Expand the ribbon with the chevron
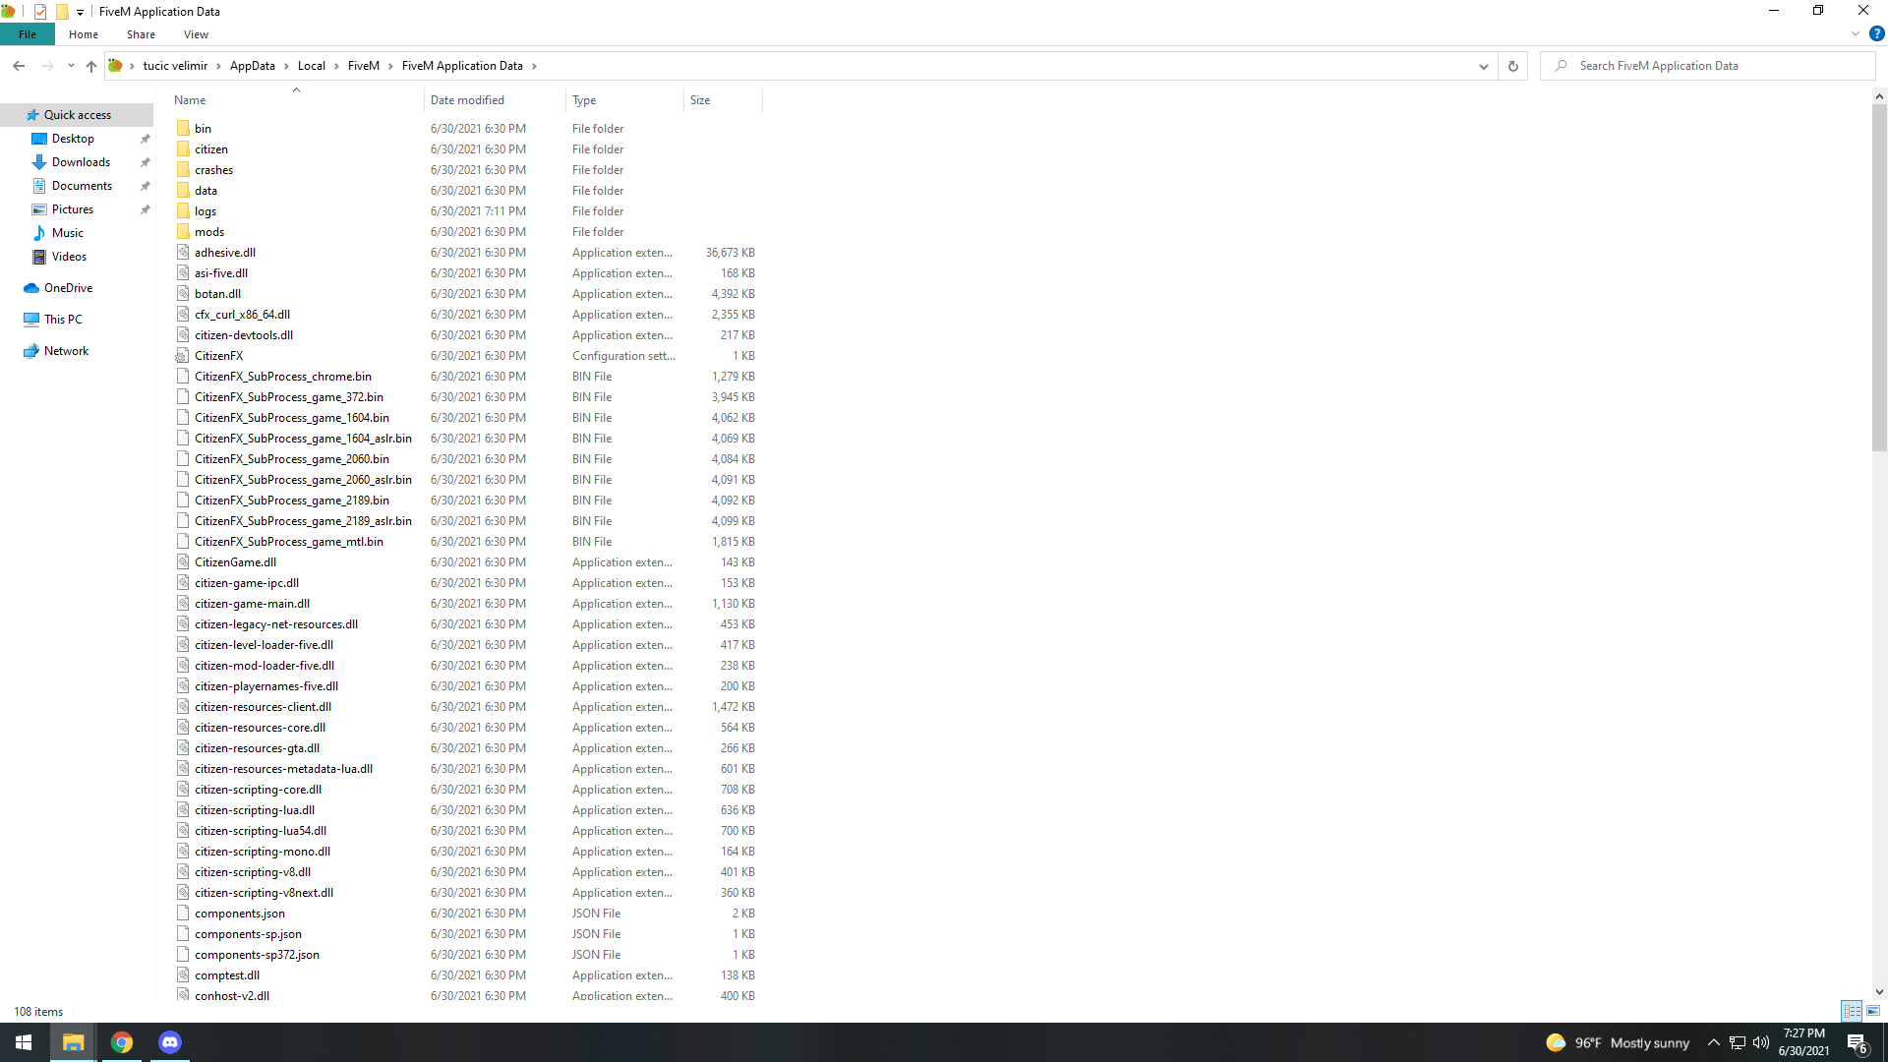Image resolution: width=1888 pixels, height=1062 pixels. (x=1855, y=33)
